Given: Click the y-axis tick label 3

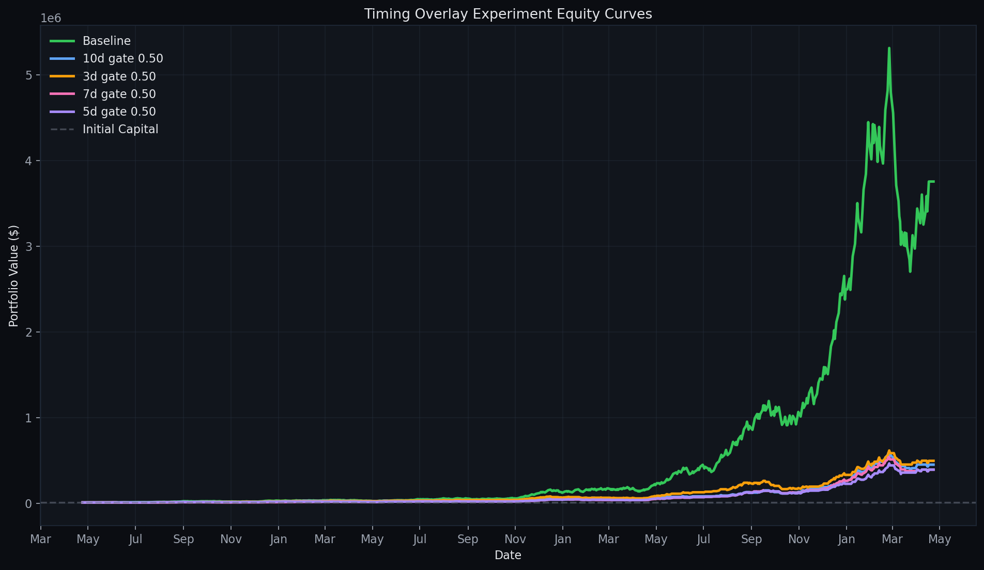Looking at the screenshot, I should [28, 246].
